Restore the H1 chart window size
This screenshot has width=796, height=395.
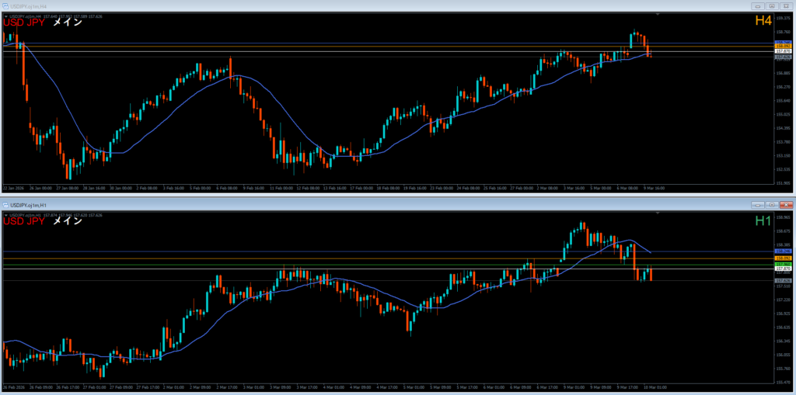pos(770,203)
